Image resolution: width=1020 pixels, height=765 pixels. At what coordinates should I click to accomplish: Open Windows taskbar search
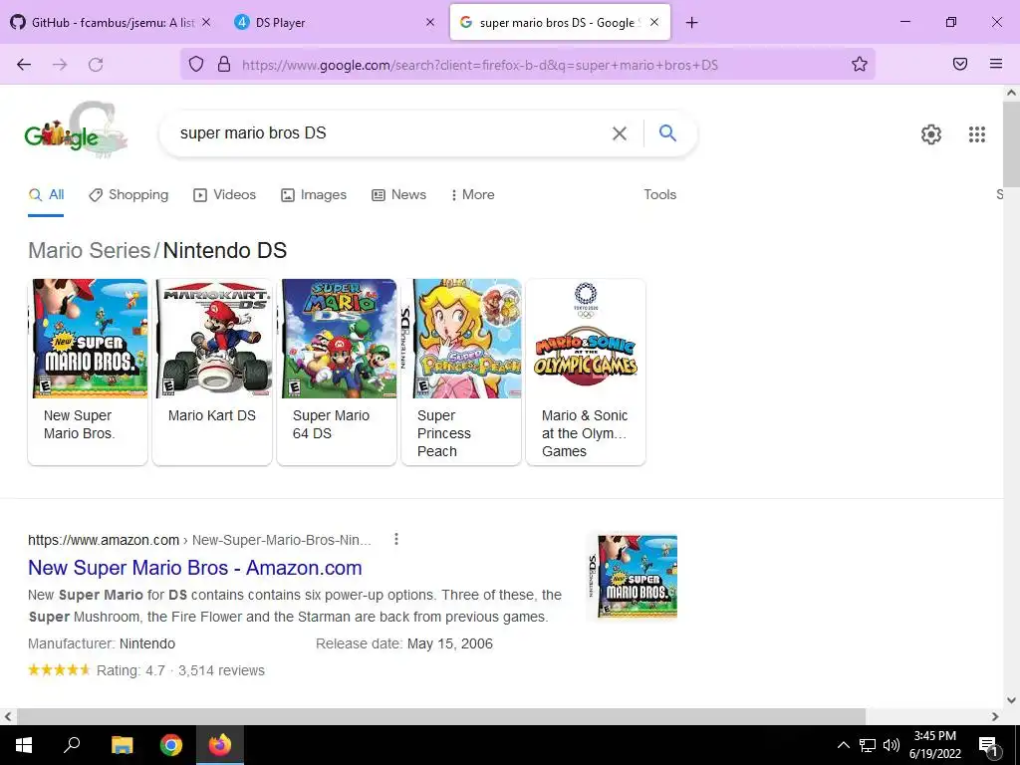pos(72,745)
